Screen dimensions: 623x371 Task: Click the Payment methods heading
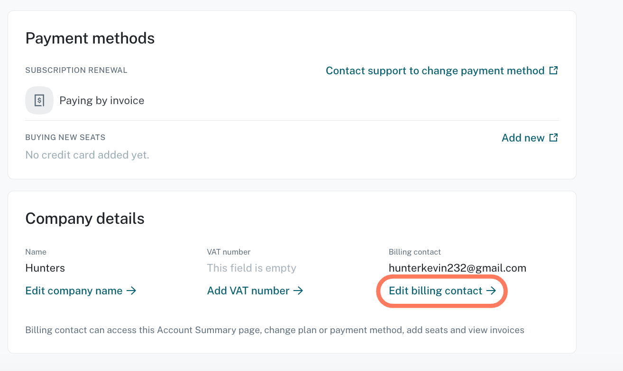[x=90, y=38]
